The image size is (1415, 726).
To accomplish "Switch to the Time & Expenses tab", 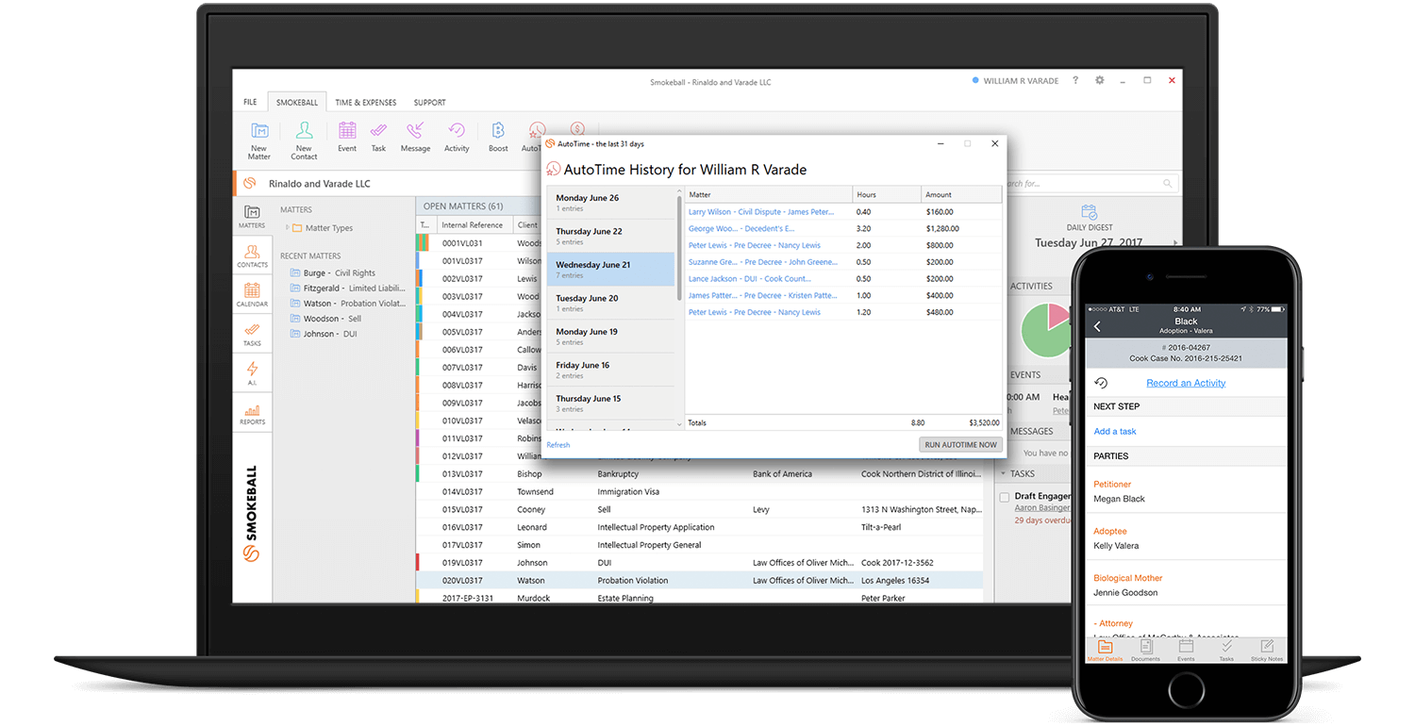I will point(365,102).
